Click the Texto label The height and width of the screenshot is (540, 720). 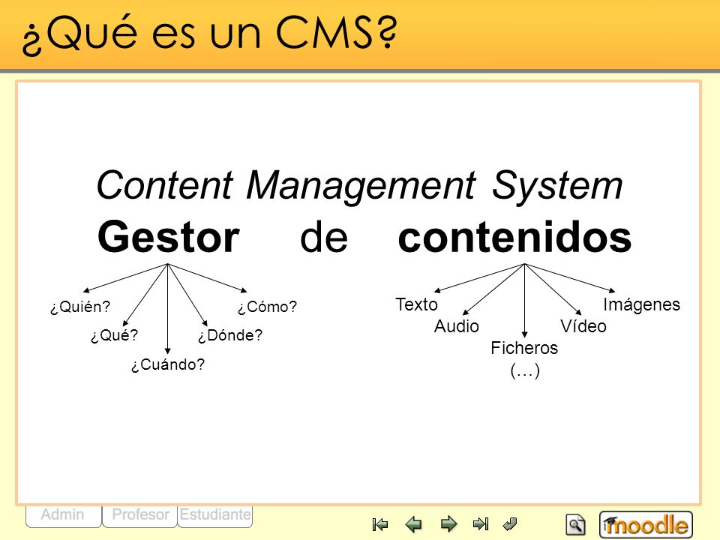point(416,304)
